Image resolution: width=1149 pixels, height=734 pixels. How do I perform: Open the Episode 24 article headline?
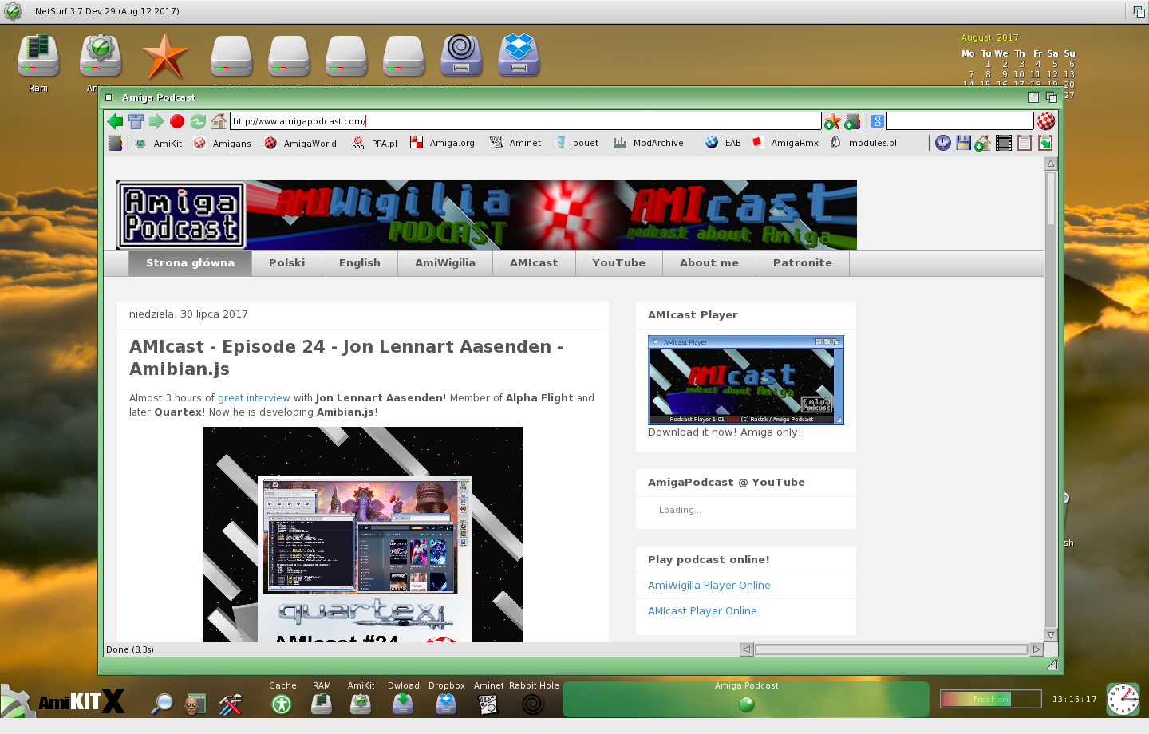pyautogui.click(x=346, y=357)
